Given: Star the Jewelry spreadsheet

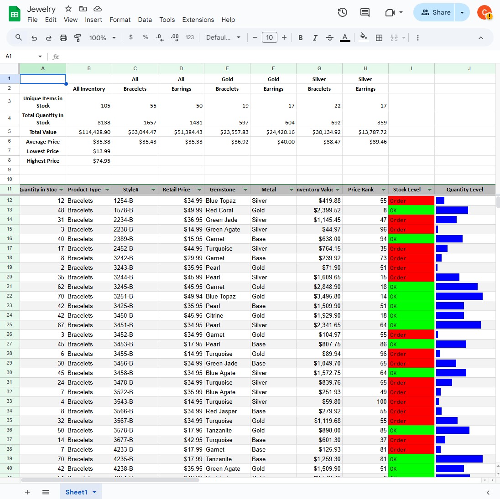Looking at the screenshot, I should coord(68,9).
